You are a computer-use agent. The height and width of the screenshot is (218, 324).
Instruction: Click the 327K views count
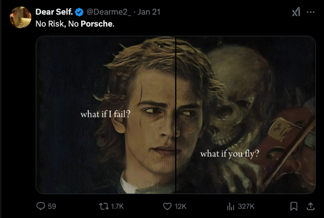tap(246, 207)
